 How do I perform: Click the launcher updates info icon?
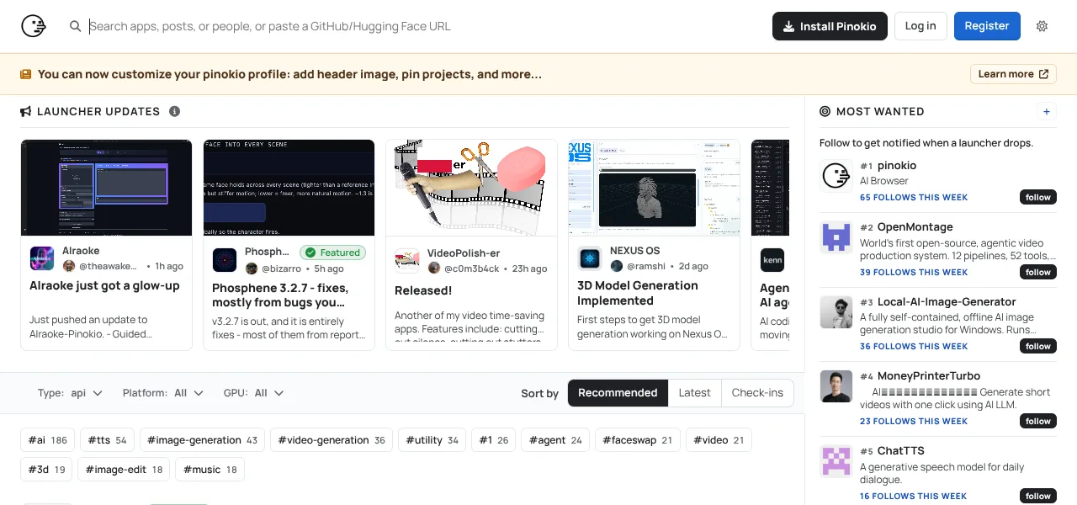[174, 111]
